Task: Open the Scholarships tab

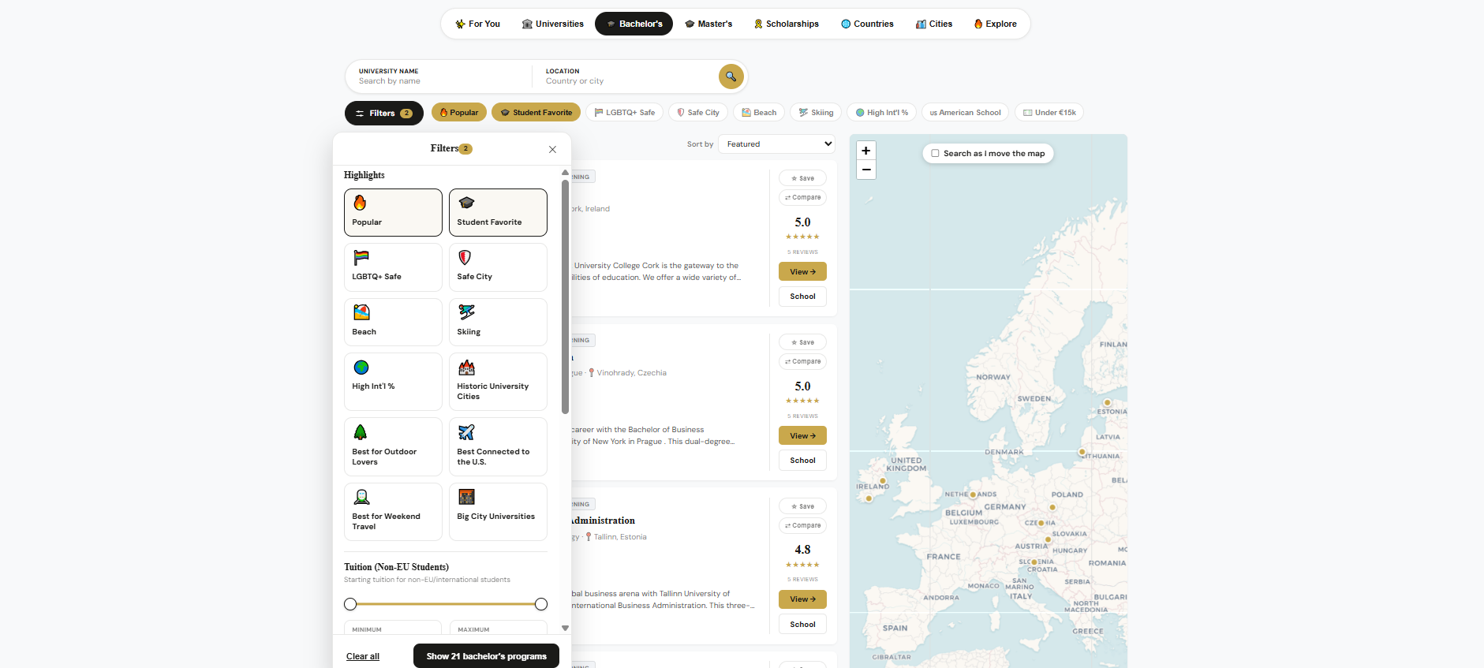Action: pyautogui.click(x=787, y=24)
